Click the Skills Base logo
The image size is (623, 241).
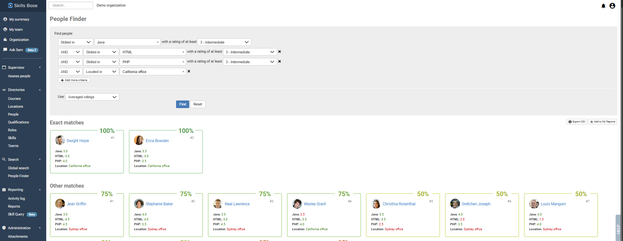point(23,6)
